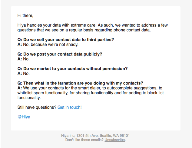Image resolution: width=192 pixels, height=148 pixels.
Task: Select the question about selling contact data
Action: 66,40
